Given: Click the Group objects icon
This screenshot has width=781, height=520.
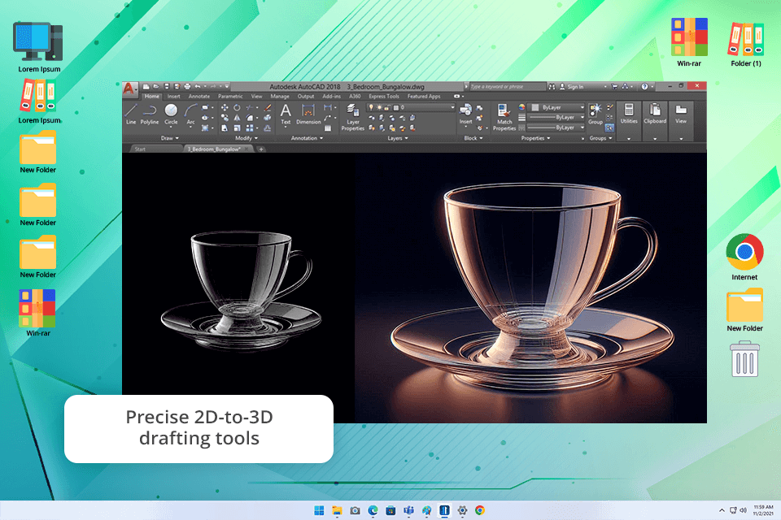Looking at the screenshot, I should 595,114.
